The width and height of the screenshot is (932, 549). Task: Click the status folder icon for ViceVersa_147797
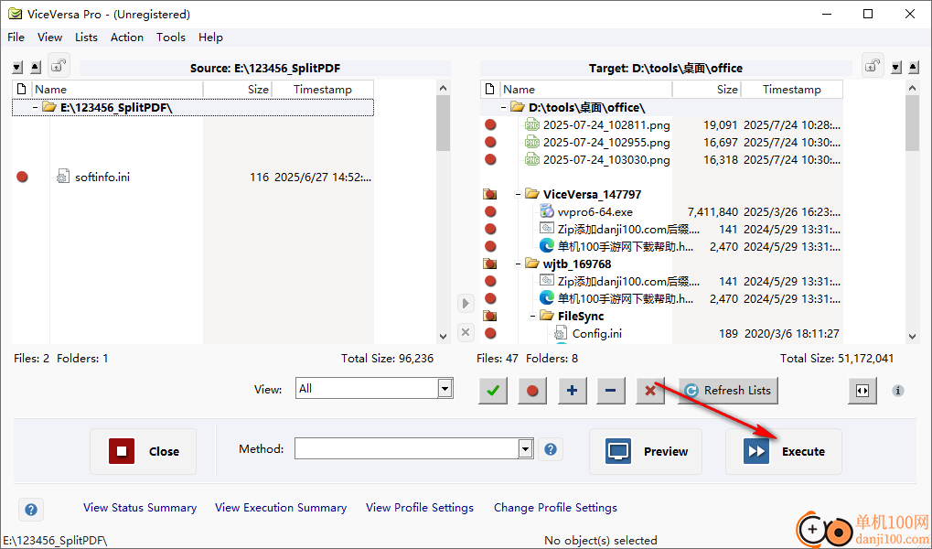click(x=490, y=194)
